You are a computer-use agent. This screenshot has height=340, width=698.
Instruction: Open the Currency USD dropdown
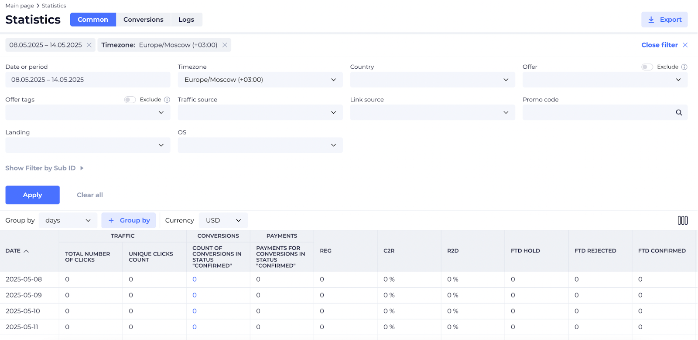tap(223, 220)
